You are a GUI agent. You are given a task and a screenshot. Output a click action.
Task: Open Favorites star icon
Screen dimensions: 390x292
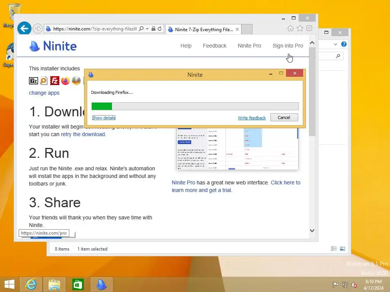point(300,28)
